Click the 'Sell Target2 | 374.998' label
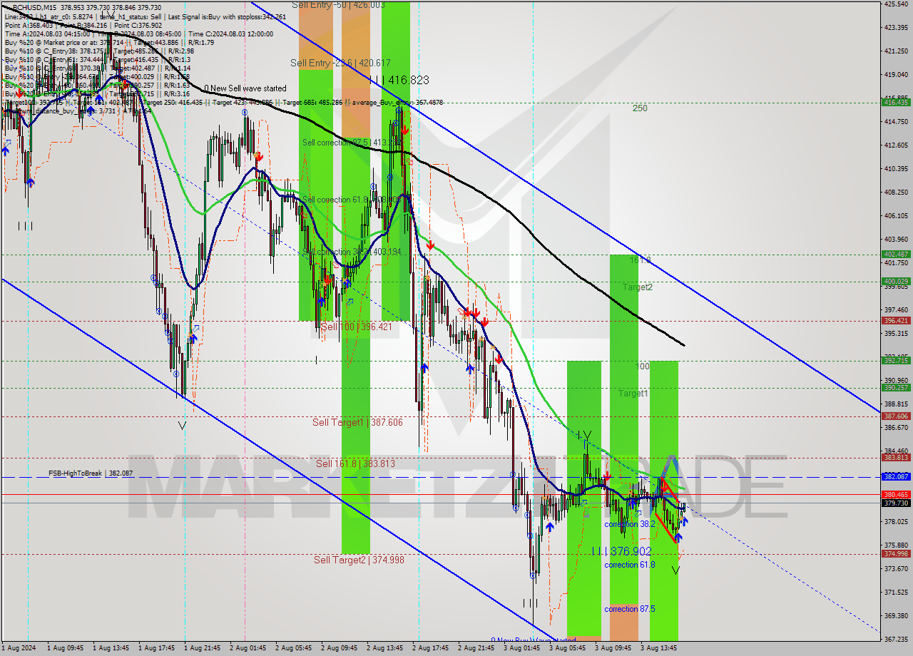The image size is (913, 656). tap(359, 560)
